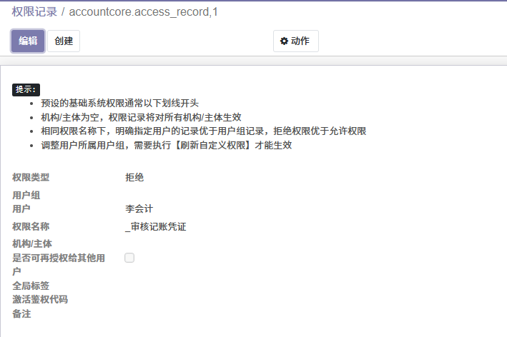Click the 权限名称 field label
Screen dimensions: 507x337
click(31, 226)
